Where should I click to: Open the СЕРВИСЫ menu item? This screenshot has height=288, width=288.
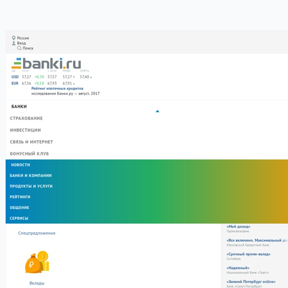(19, 218)
